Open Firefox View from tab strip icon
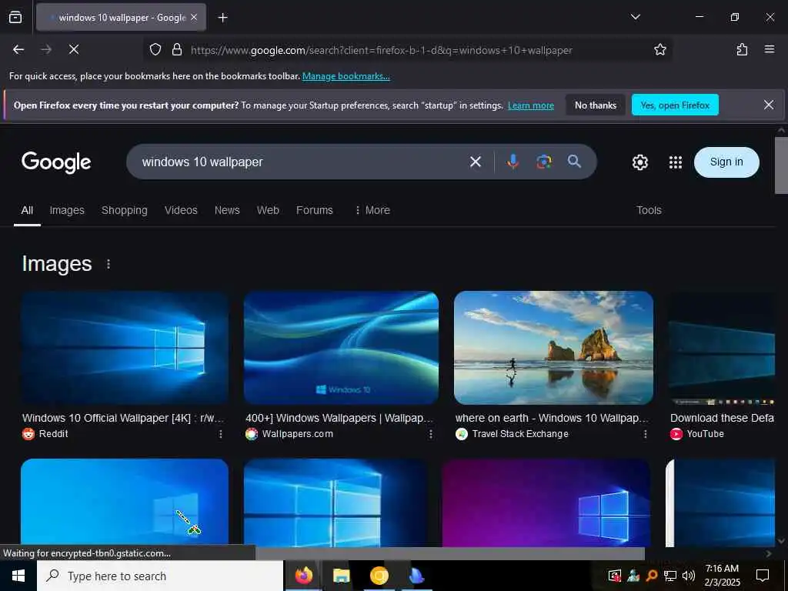Viewport: 788px width, 591px height. coord(15,18)
